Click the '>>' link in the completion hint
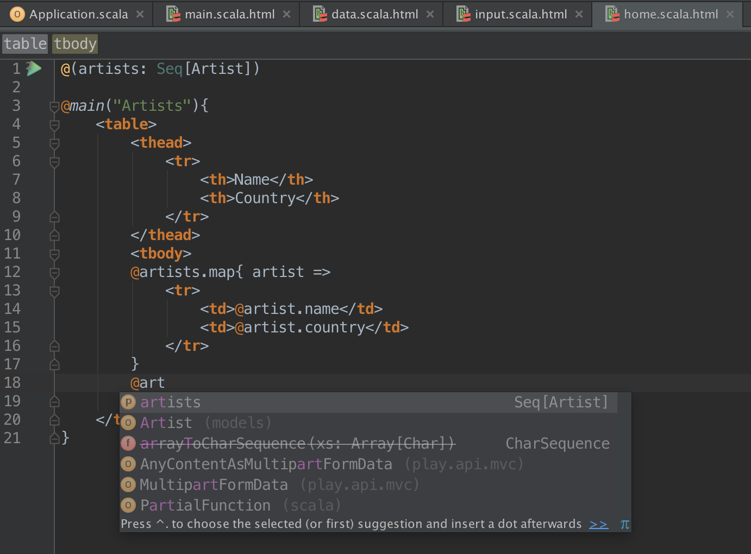Viewport: 751px width, 554px height. pyautogui.click(x=598, y=524)
